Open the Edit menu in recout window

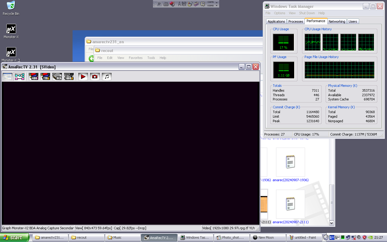click(x=110, y=58)
